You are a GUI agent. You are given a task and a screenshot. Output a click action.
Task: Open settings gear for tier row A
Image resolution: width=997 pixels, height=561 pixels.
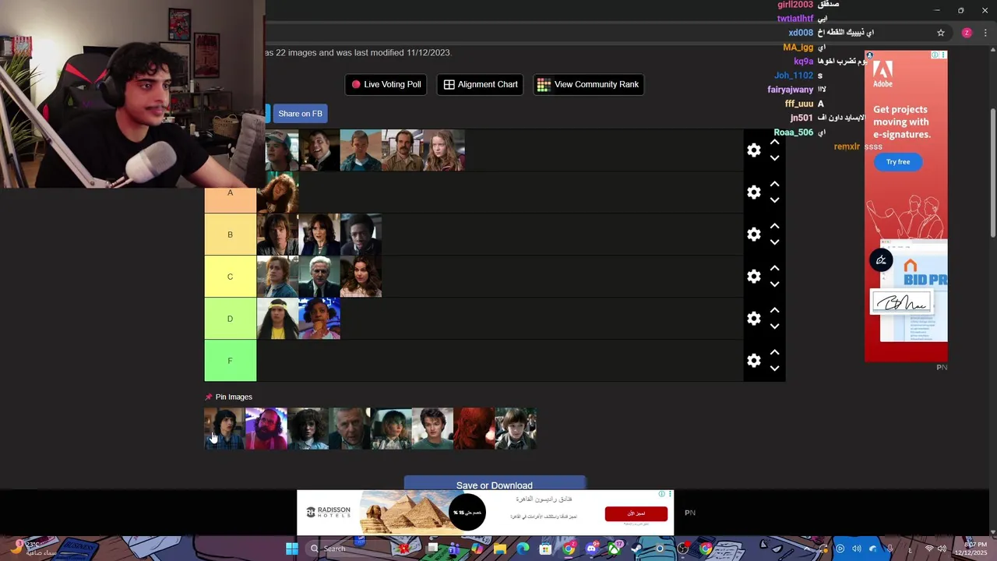753,192
